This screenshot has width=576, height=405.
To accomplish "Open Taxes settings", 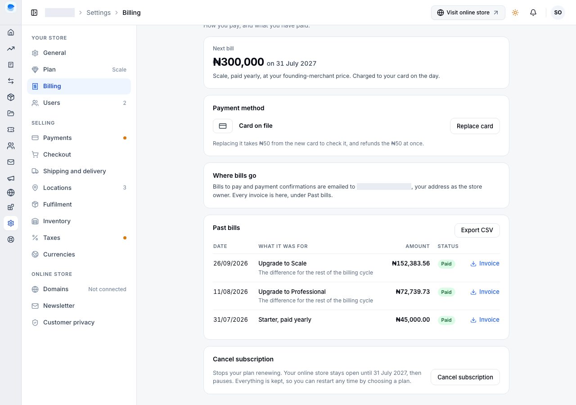I will point(79,238).
